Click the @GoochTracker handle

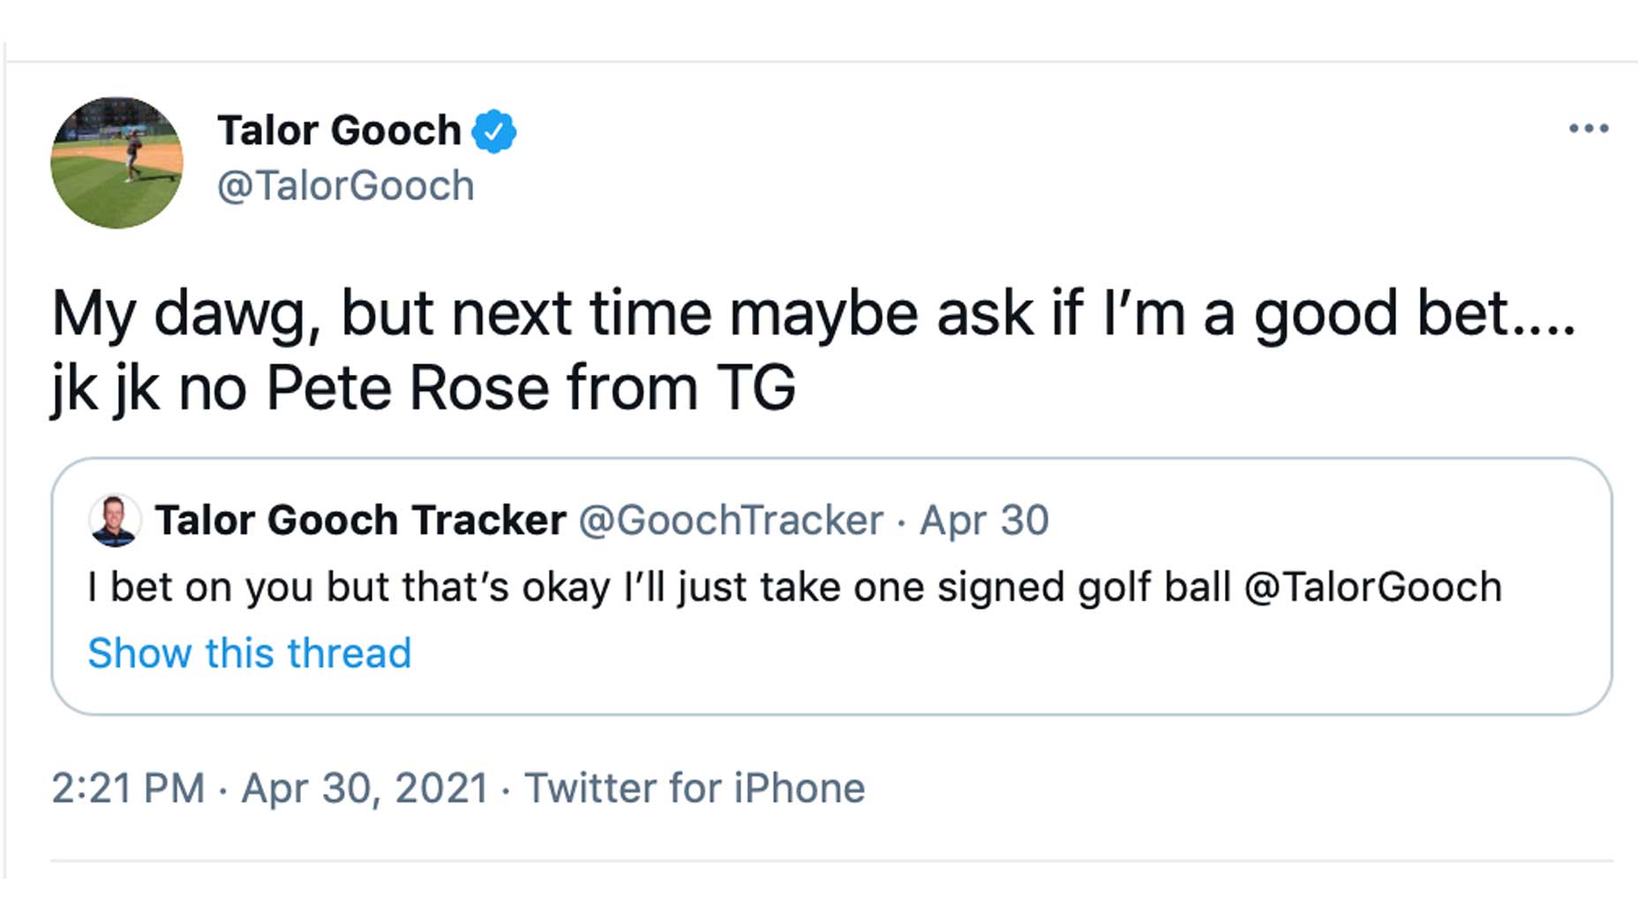coord(731,520)
